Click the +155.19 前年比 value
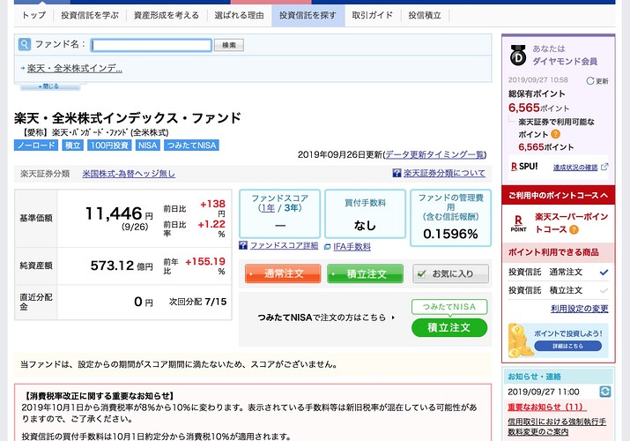The width and height of the screenshot is (630, 441). (205, 262)
